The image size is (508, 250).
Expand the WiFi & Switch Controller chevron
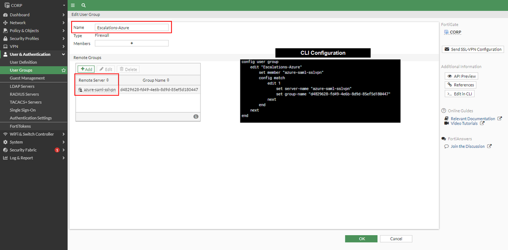[x=64, y=134]
